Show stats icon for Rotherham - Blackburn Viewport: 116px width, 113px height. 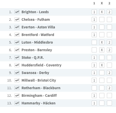coord(17,88)
